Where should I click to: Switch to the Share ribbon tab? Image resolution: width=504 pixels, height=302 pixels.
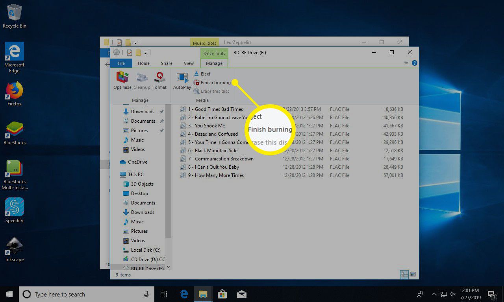tap(167, 63)
